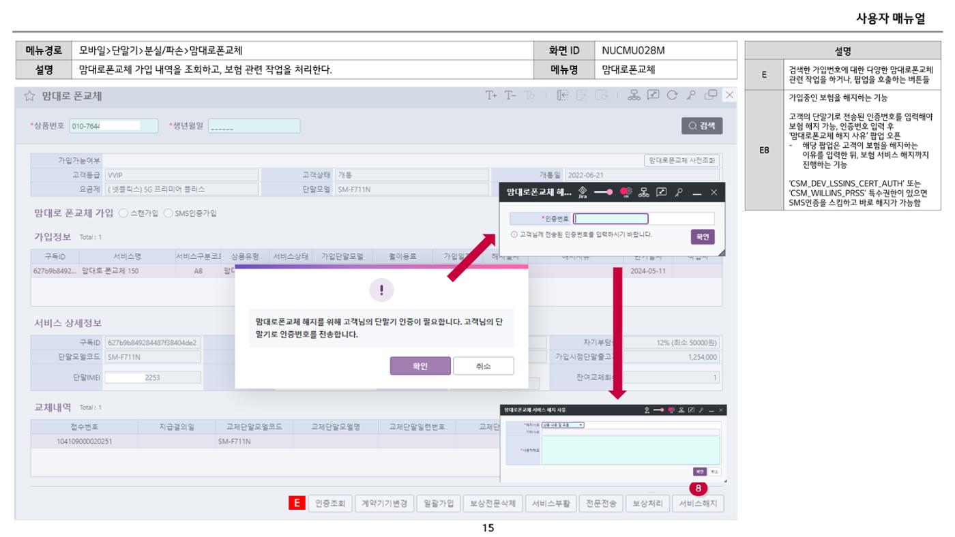Click key icon in 해지 사유 popup title bar
955x537 pixels.
pyautogui.click(x=701, y=410)
